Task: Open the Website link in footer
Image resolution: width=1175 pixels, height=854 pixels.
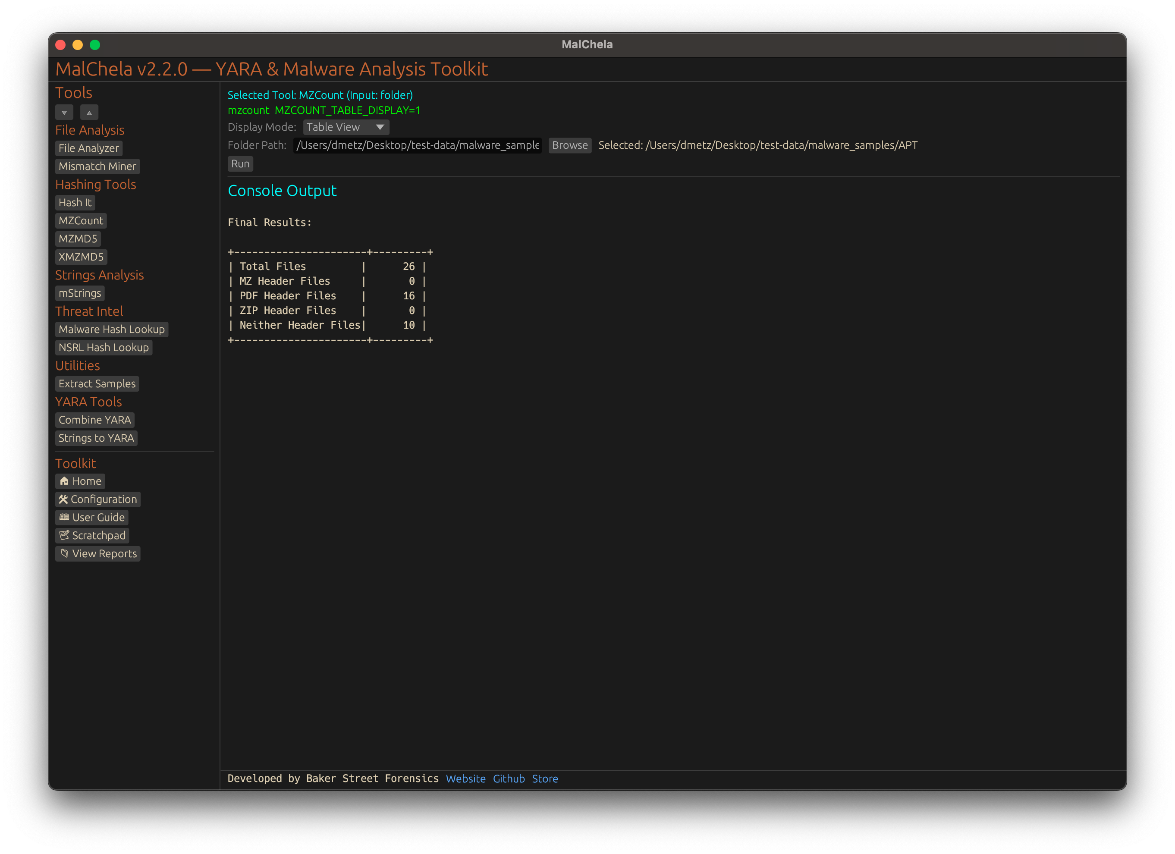Action: (x=466, y=779)
